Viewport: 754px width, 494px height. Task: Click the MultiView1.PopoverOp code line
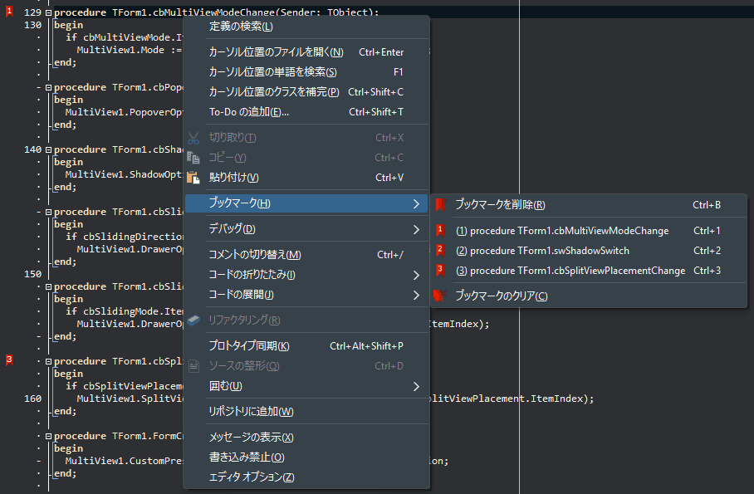[x=124, y=113]
